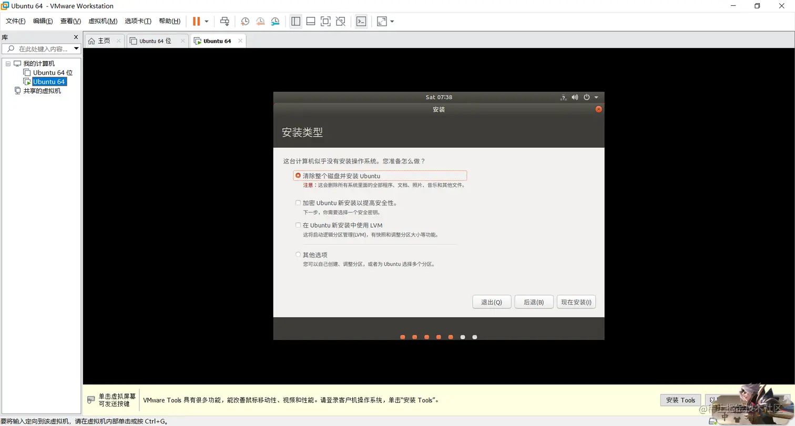The width and height of the screenshot is (795, 426).
Task: Open the 虚拟机(M) menu
Action: [x=103, y=21]
